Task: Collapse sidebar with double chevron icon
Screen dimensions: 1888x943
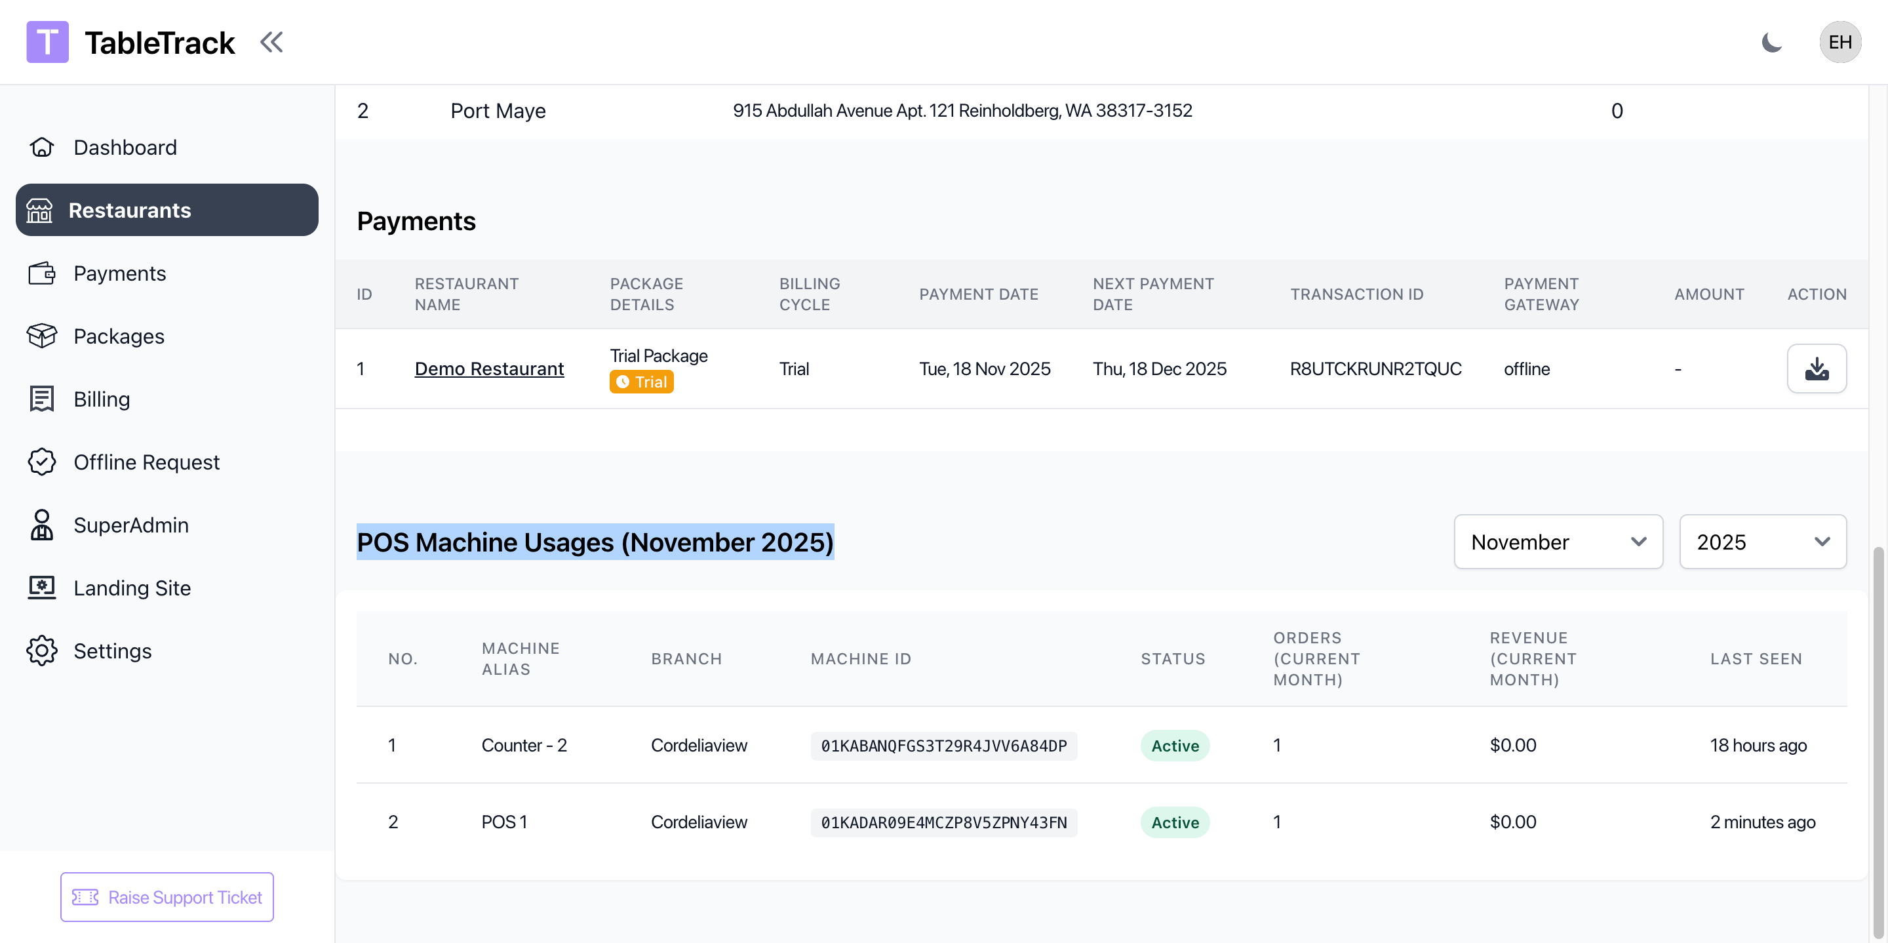Action: (271, 42)
